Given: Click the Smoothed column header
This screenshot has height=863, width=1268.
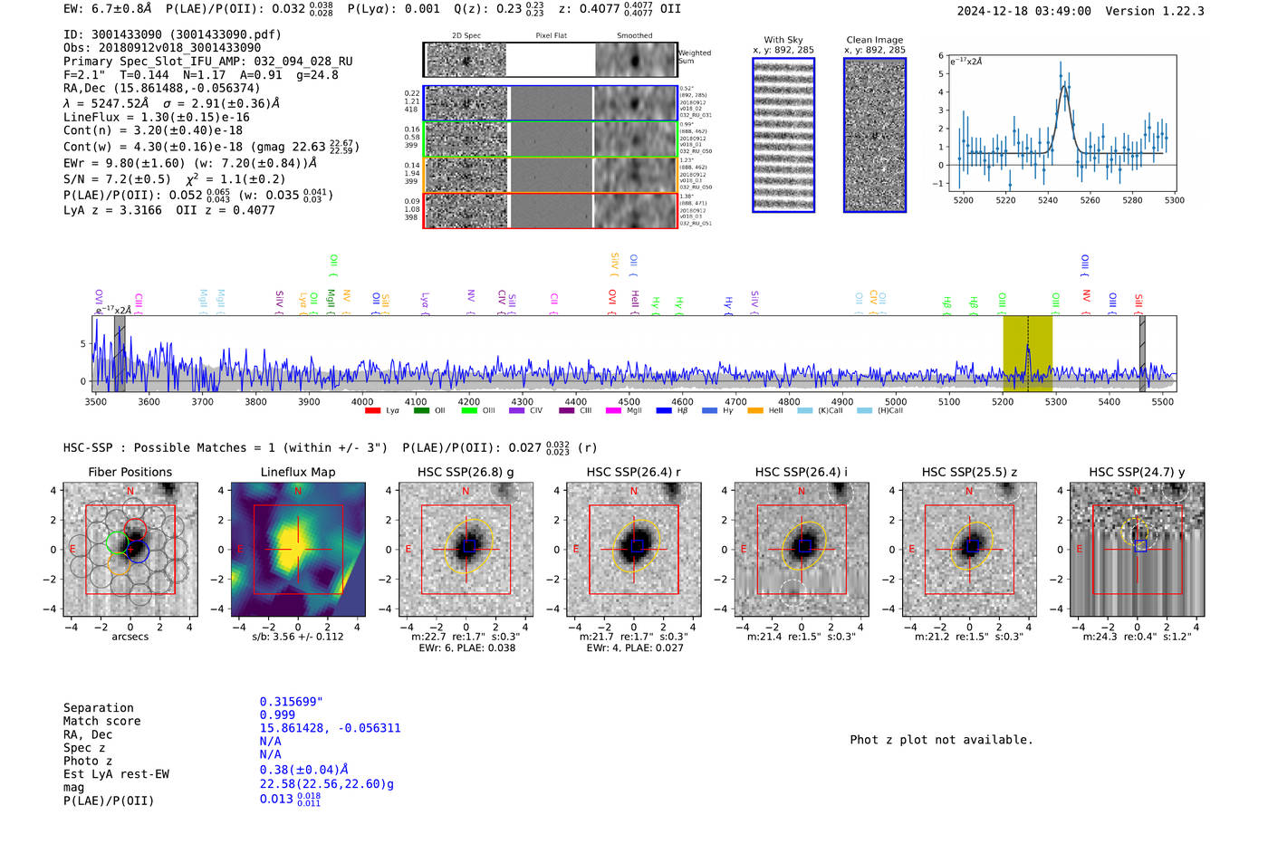Looking at the screenshot, I should pos(634,36).
